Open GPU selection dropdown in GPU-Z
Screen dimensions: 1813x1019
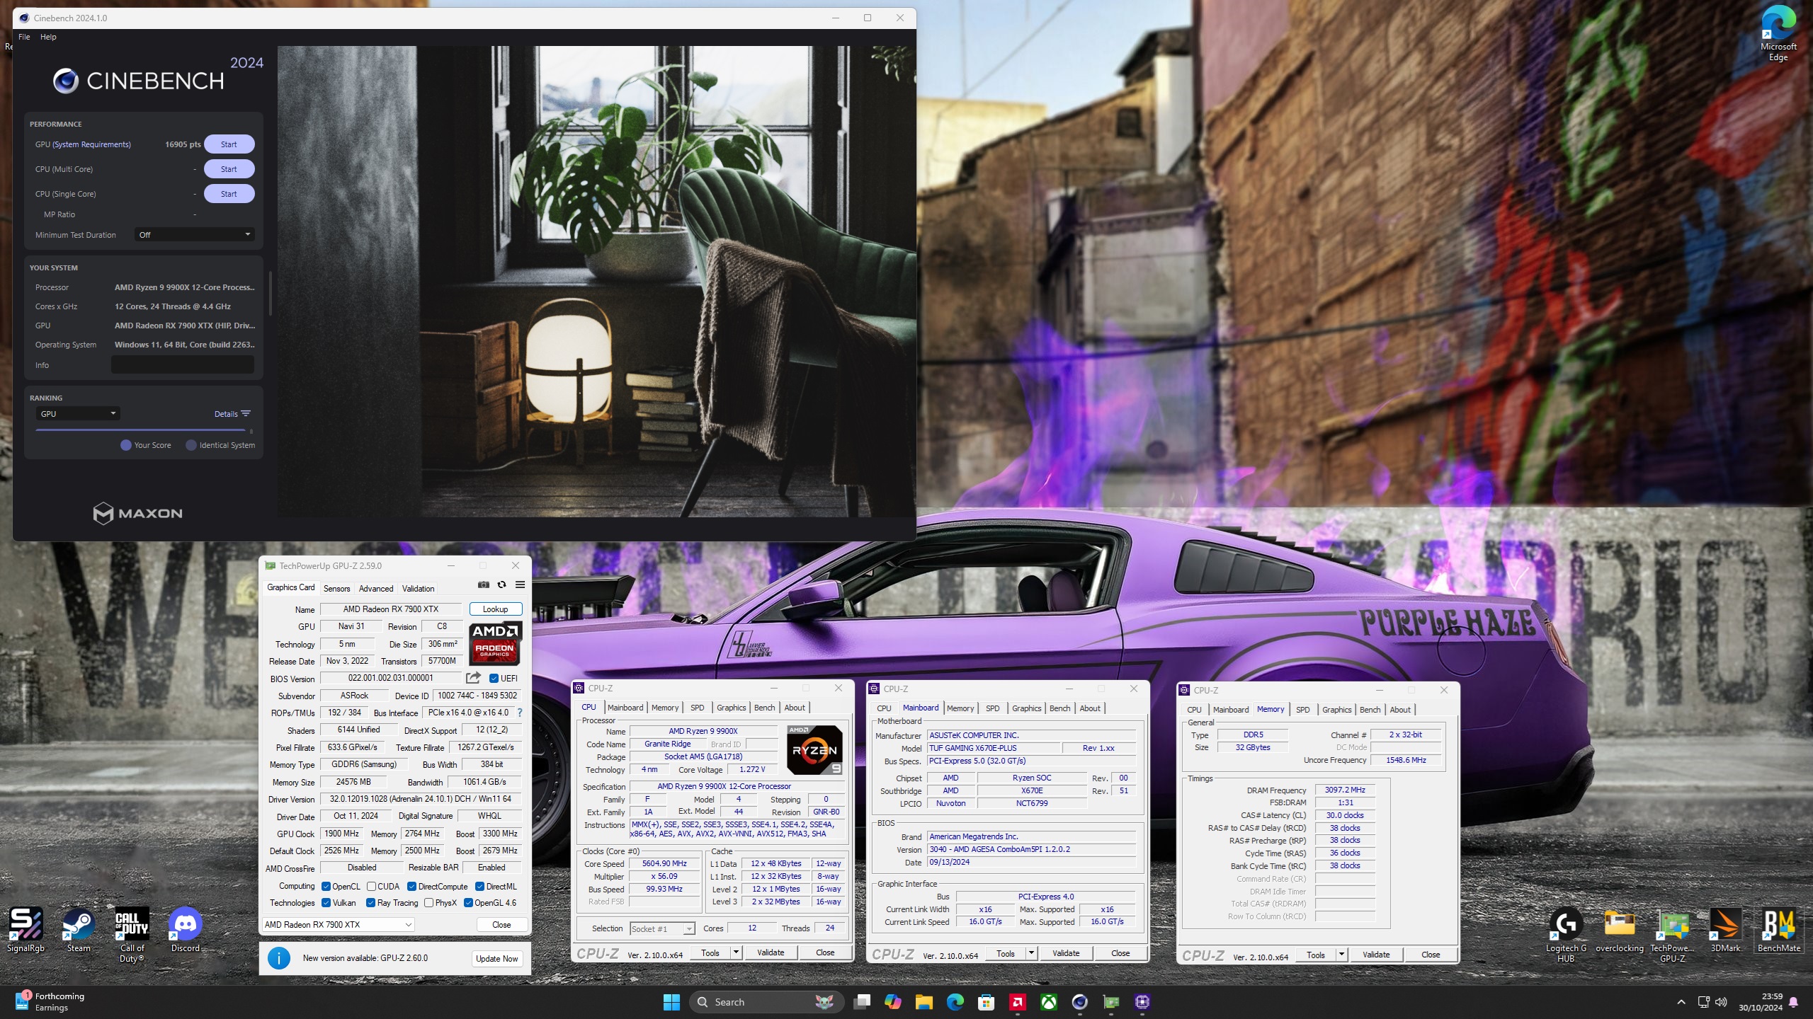click(x=338, y=924)
